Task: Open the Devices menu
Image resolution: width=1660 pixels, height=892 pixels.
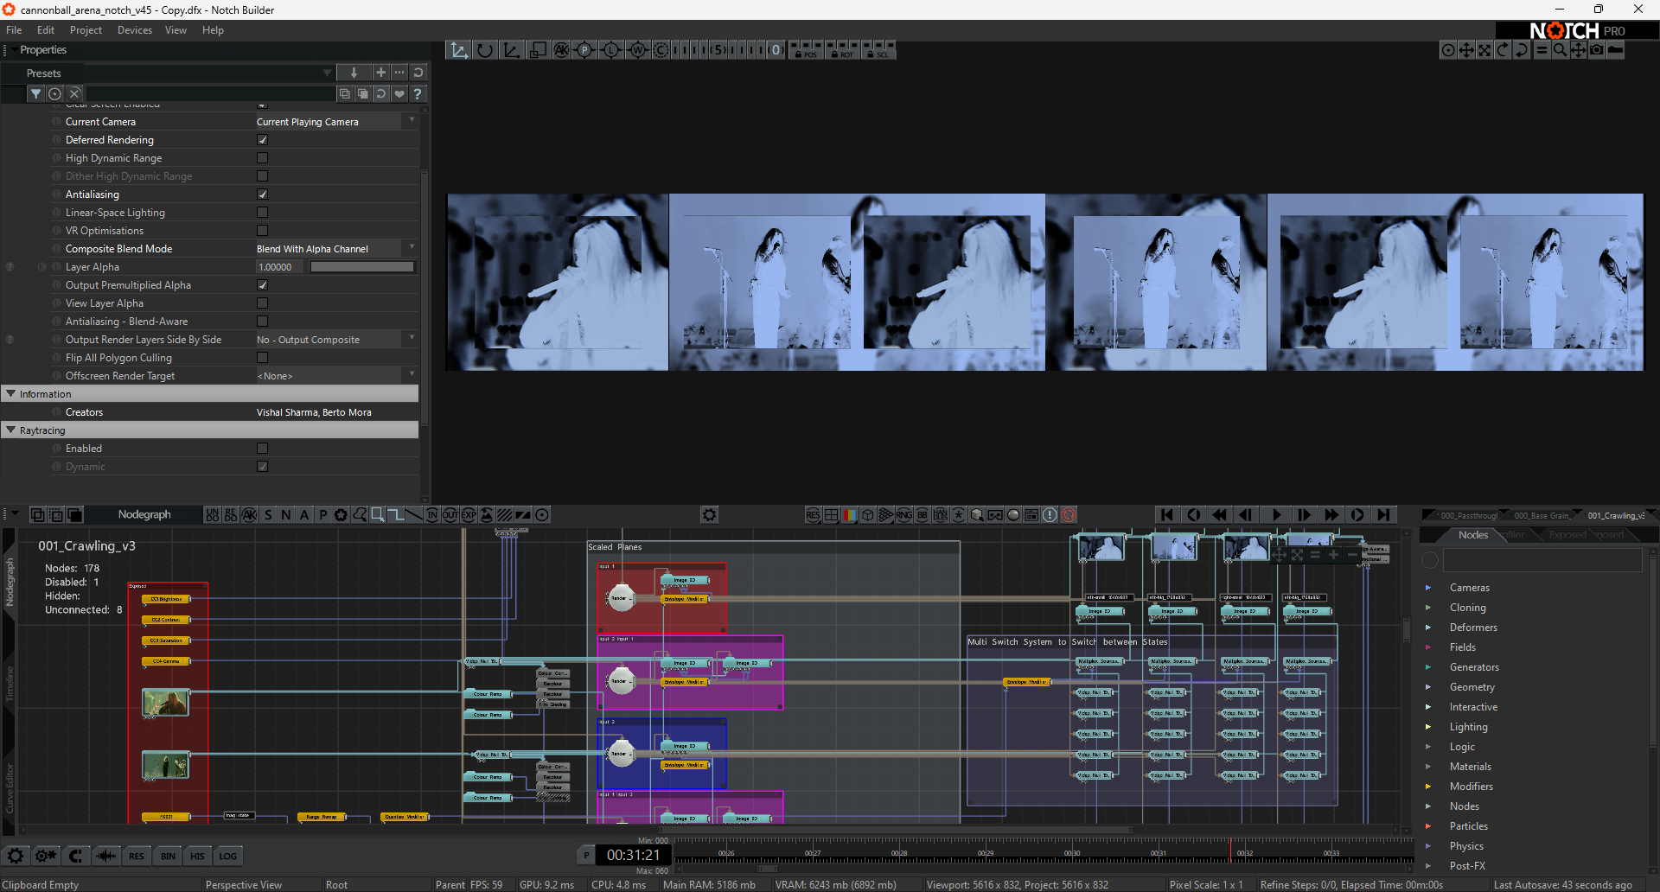Action: coord(135,30)
